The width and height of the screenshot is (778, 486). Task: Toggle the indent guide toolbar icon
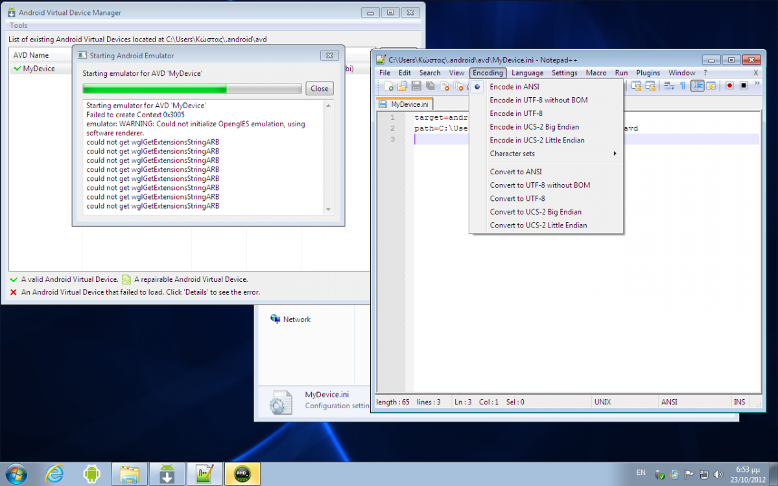point(698,86)
